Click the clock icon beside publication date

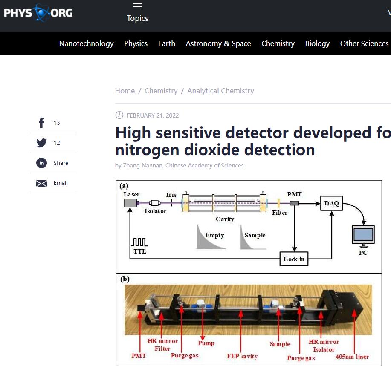pyautogui.click(x=119, y=115)
